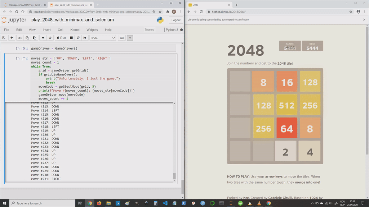Click the output area scrollbar thumb

[174, 176]
